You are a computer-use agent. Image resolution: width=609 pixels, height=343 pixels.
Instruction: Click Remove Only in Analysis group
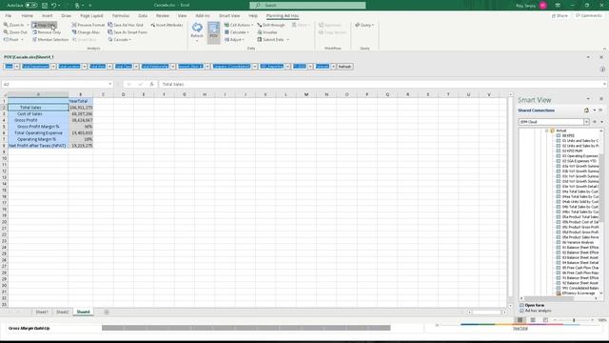[x=47, y=32]
